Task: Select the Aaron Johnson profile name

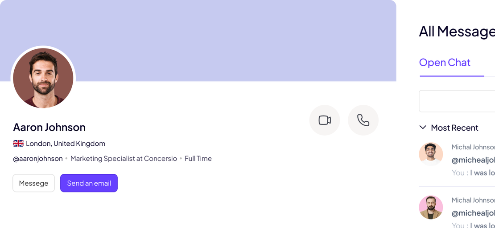Action: 49,127
